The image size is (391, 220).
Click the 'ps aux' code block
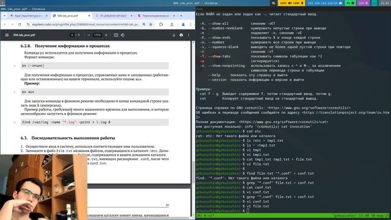(x=95, y=92)
